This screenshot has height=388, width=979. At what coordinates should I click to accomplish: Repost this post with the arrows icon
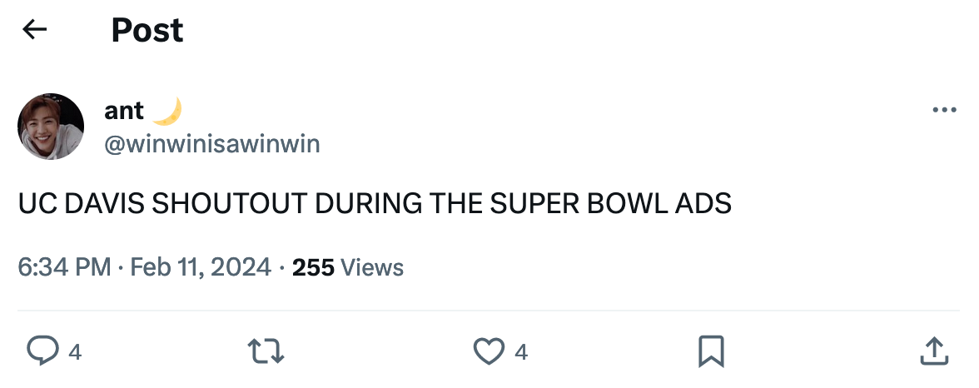pos(267,351)
